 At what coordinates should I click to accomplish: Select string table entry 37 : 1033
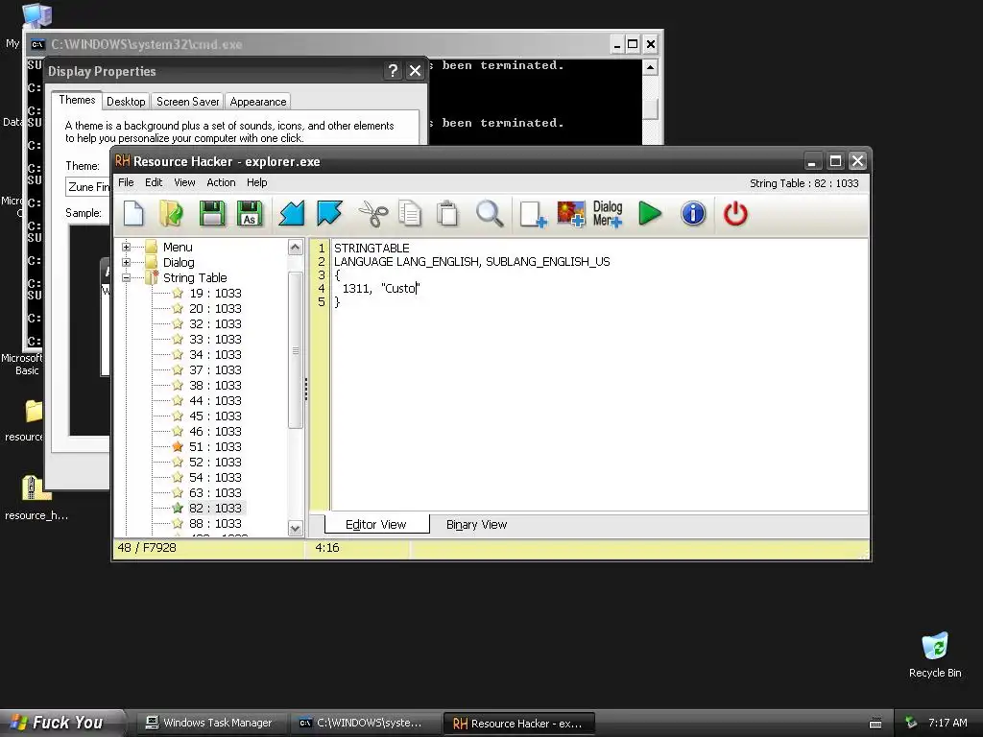(215, 369)
